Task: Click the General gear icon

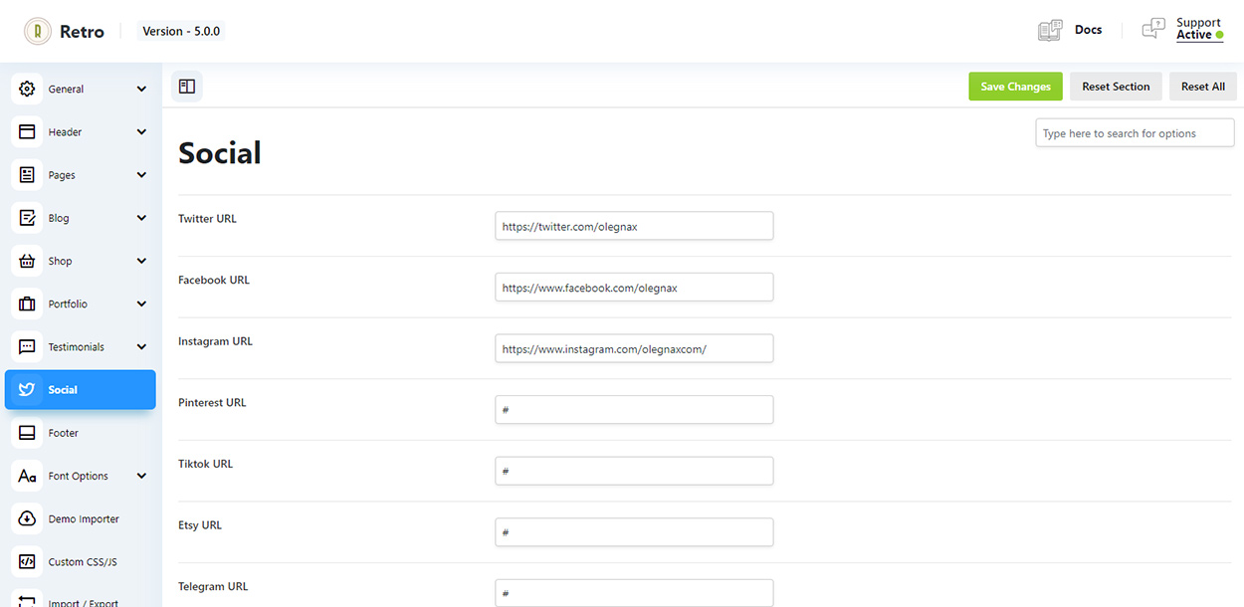Action: pyautogui.click(x=27, y=89)
